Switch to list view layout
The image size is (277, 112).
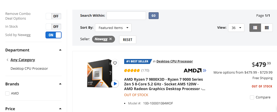[x=255, y=28]
